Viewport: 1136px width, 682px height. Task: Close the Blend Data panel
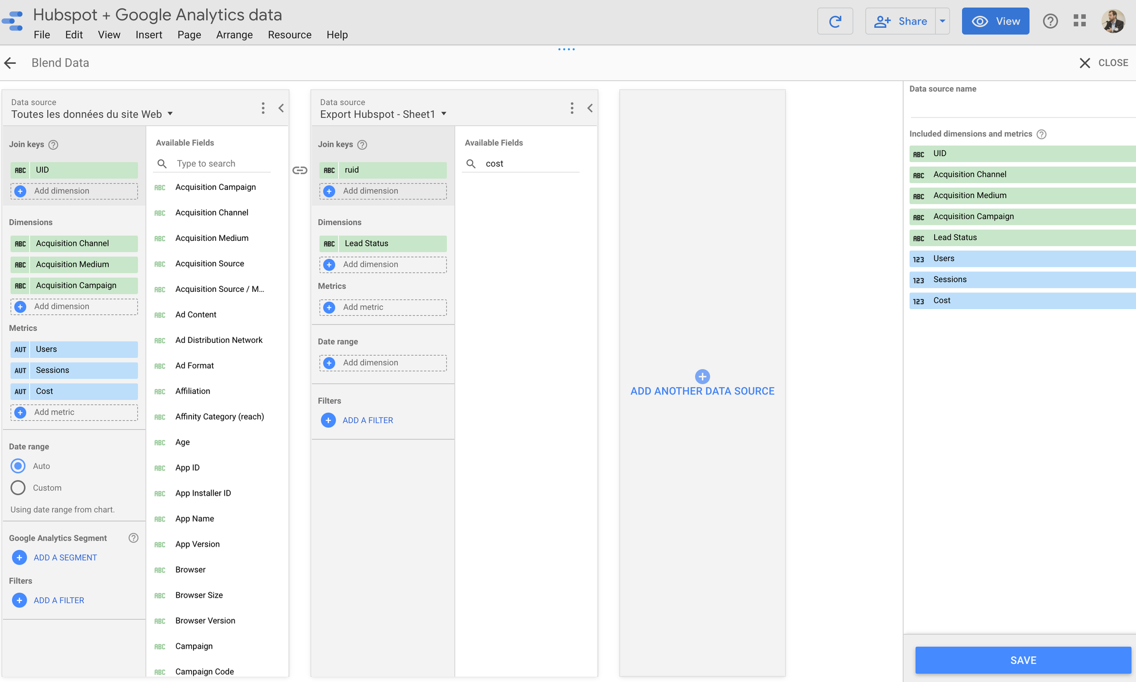pyautogui.click(x=1103, y=63)
